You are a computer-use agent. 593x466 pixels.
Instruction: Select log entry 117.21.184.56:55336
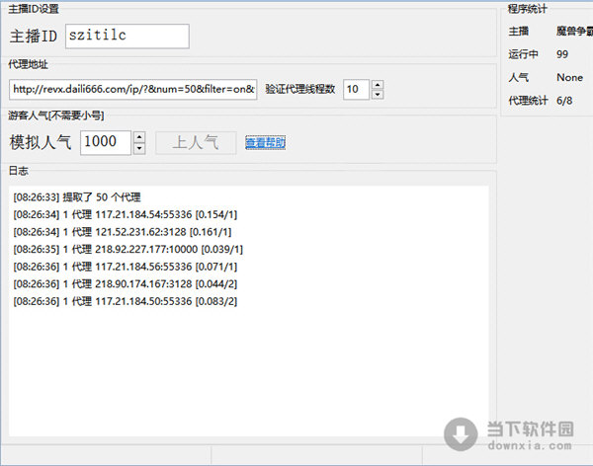(x=126, y=267)
